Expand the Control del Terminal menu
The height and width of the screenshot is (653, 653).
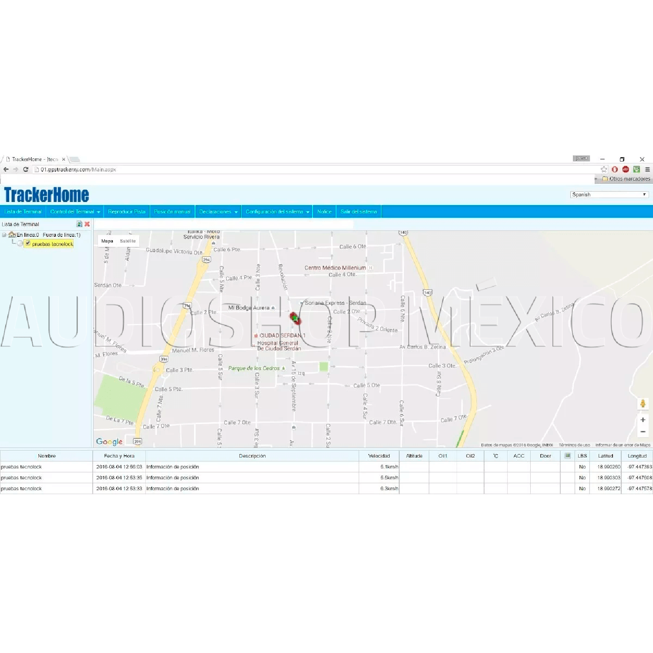click(75, 212)
